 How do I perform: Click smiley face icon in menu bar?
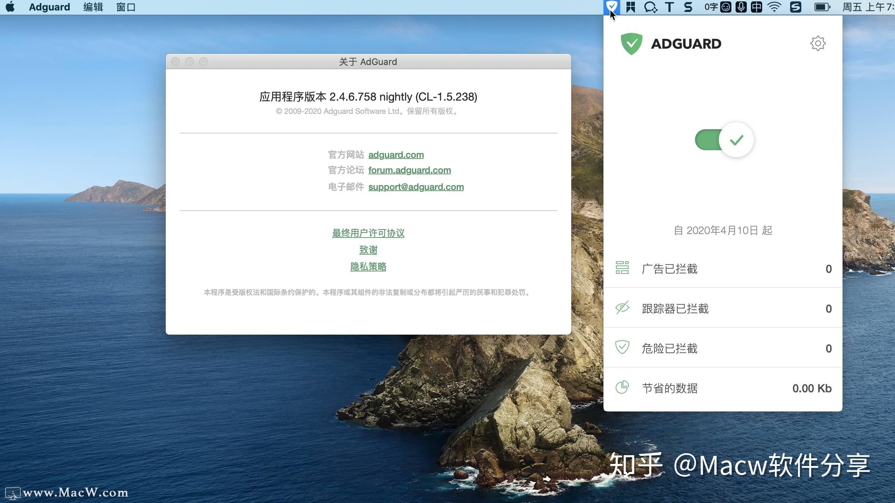click(x=726, y=7)
